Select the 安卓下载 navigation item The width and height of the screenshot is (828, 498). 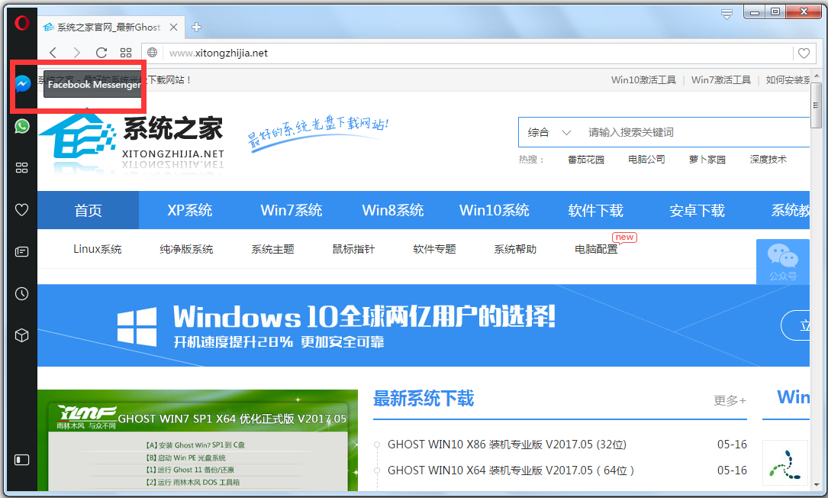click(x=697, y=210)
